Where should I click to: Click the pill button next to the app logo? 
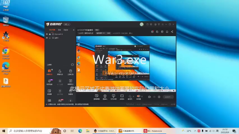[x=67, y=24]
